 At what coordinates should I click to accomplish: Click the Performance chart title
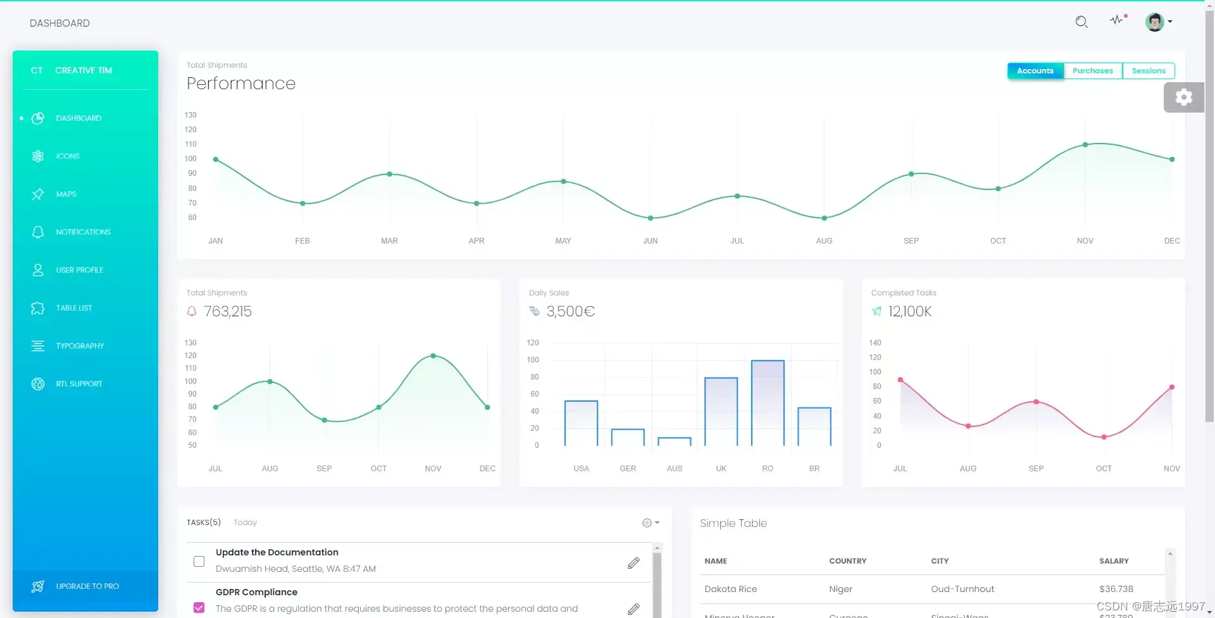pyautogui.click(x=241, y=83)
